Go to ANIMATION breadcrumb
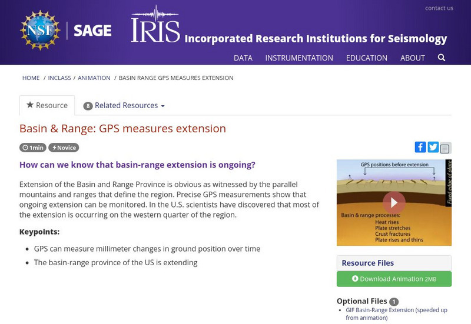The image size is (471, 324). click(x=94, y=78)
